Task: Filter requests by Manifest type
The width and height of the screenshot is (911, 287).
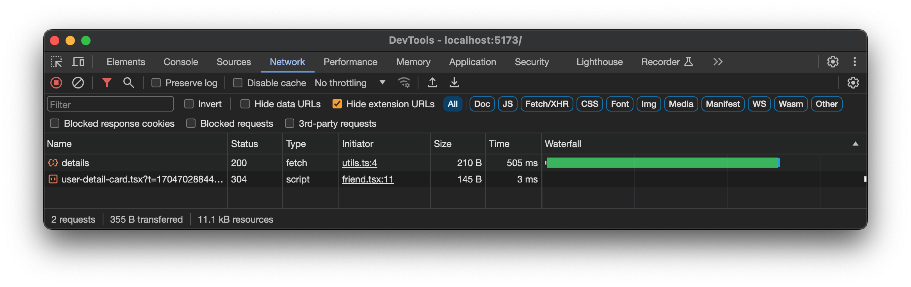Action: pos(723,104)
